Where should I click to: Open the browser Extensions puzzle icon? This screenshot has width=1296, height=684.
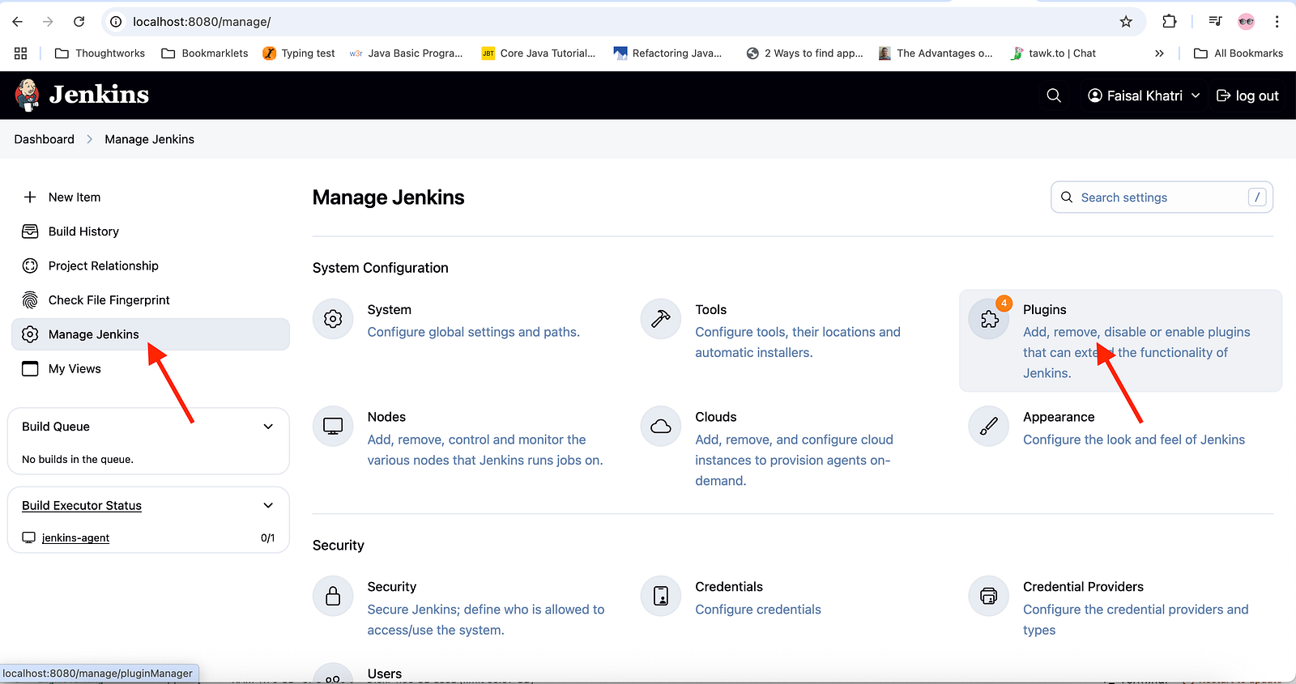click(x=1170, y=22)
